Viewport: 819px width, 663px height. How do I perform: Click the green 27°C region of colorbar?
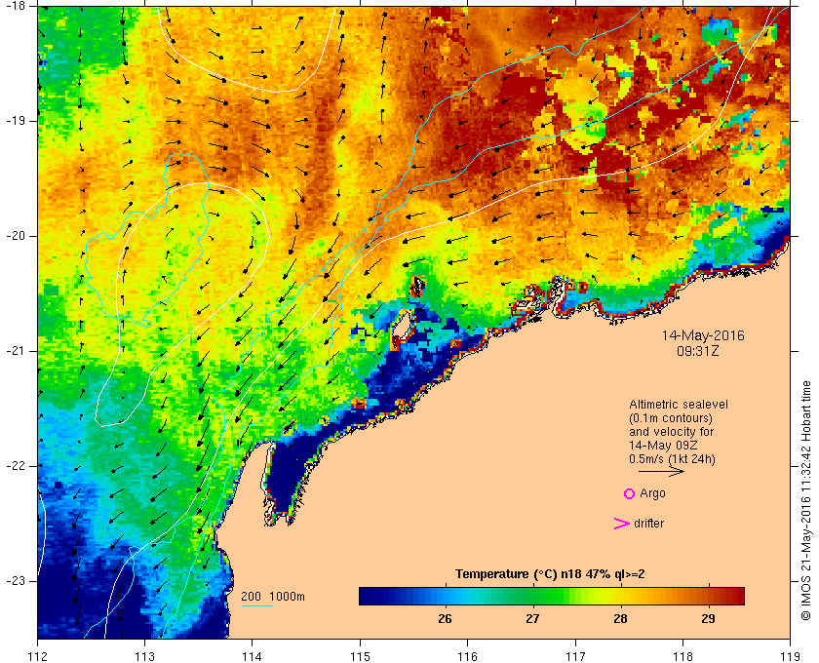tap(532, 596)
